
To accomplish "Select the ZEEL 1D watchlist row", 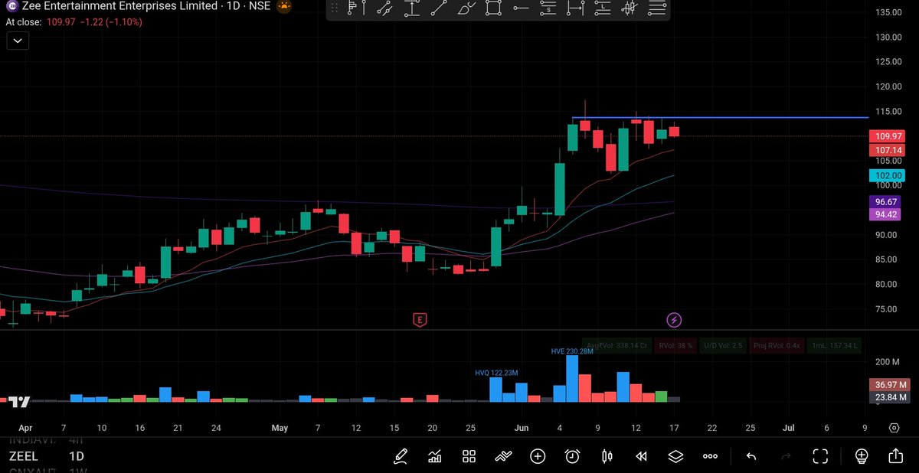I will pos(46,456).
